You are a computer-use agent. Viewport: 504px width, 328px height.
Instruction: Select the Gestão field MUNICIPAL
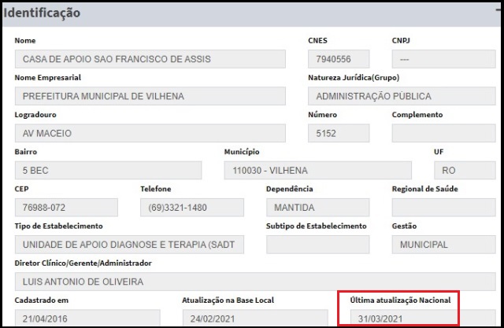(432, 245)
